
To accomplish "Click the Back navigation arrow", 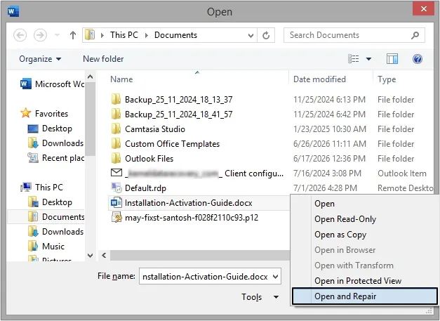I will coord(20,35).
